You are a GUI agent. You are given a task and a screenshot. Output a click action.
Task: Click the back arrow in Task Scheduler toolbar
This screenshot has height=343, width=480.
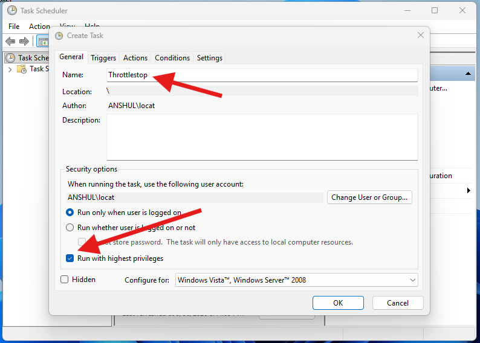click(x=10, y=41)
